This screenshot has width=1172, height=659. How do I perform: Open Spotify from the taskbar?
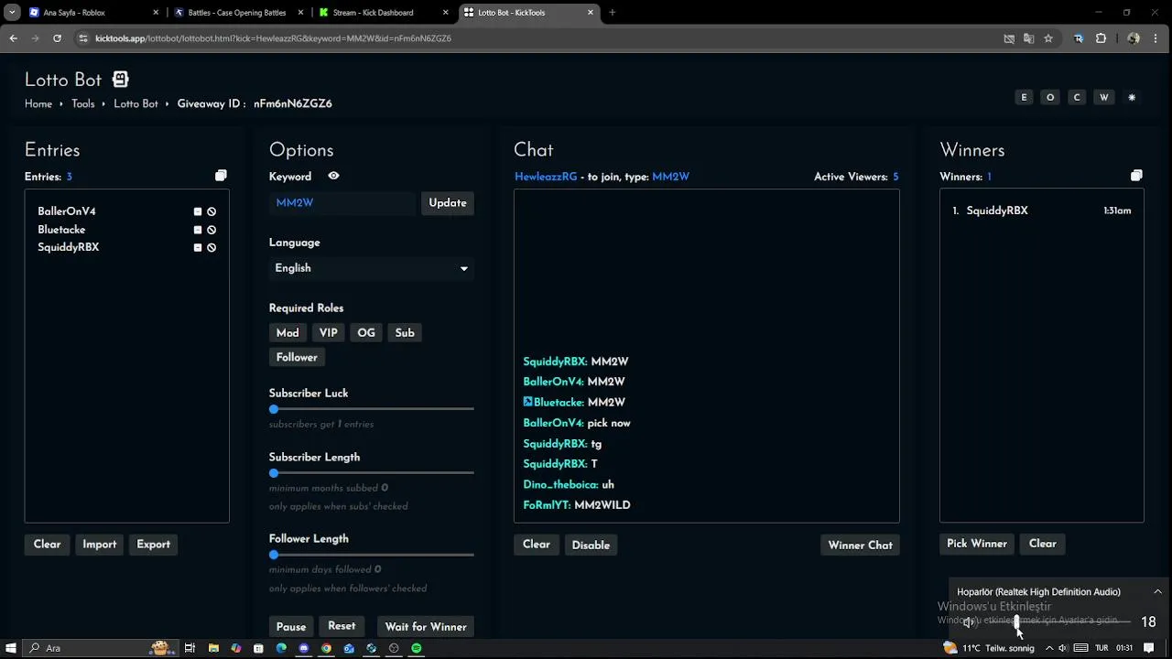[x=417, y=648]
